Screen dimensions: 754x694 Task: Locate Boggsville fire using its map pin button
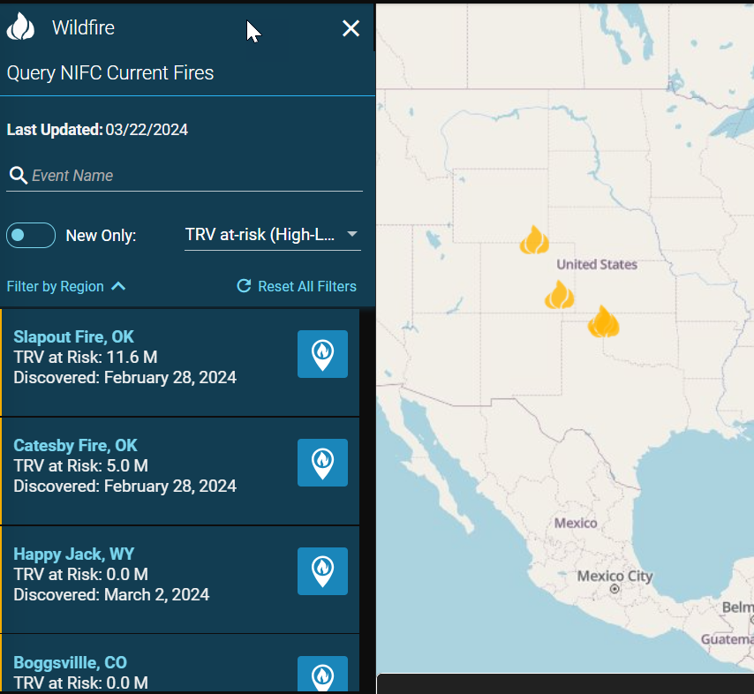point(322,675)
